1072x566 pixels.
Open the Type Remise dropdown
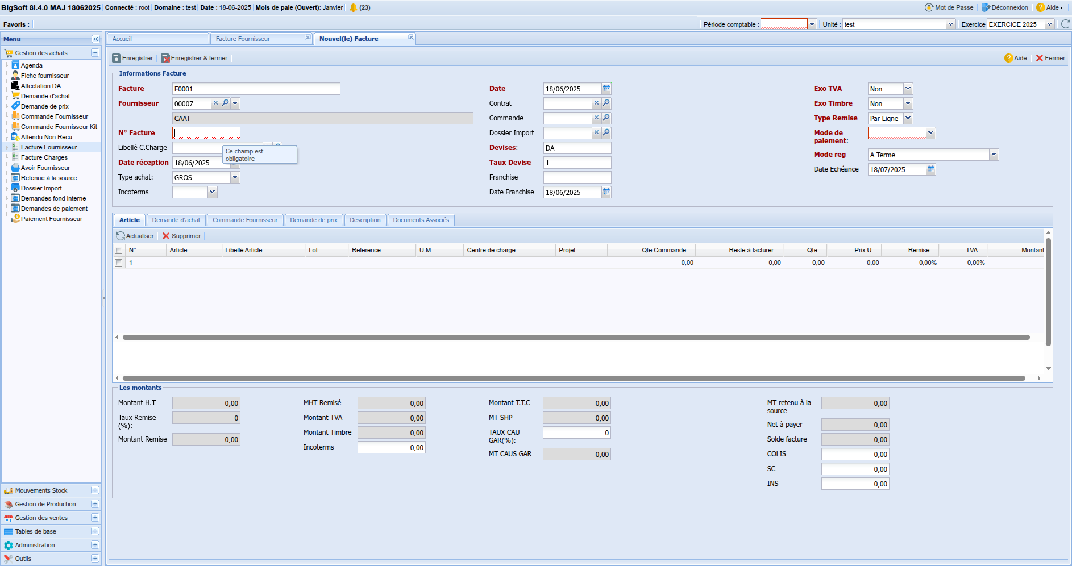pyautogui.click(x=908, y=118)
